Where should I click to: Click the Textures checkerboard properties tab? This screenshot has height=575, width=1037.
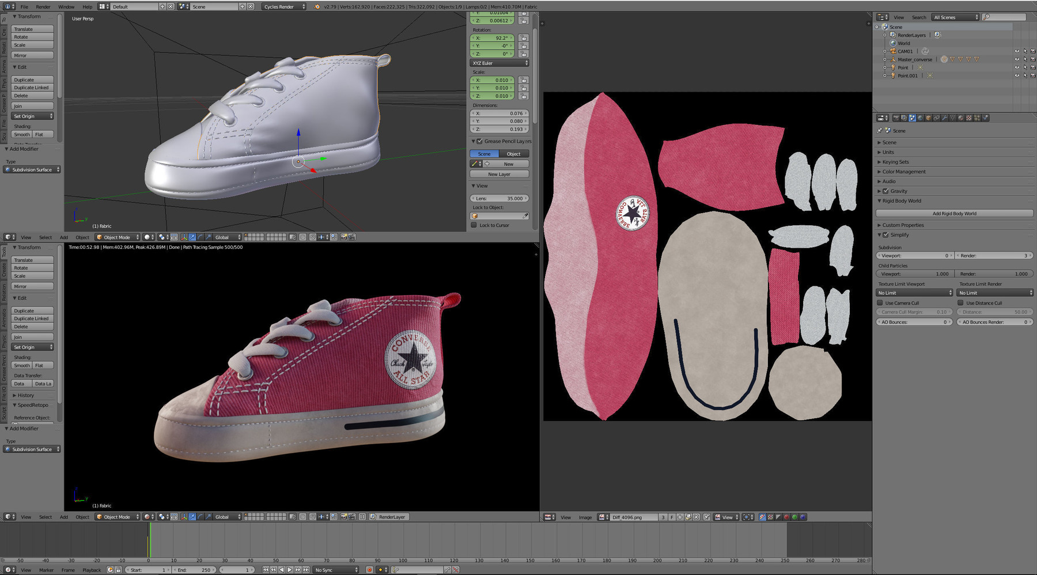pos(969,118)
